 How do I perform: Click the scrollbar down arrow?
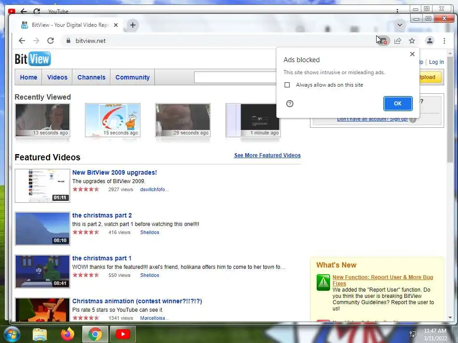(x=450, y=318)
